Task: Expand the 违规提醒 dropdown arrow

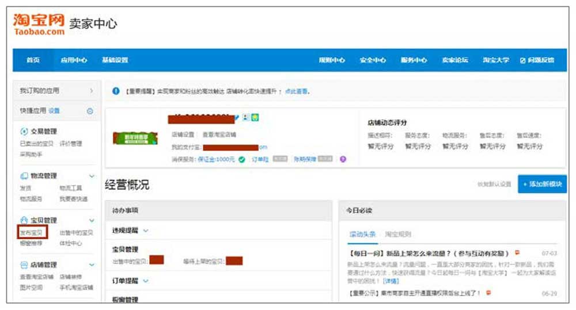Action: coord(146,231)
